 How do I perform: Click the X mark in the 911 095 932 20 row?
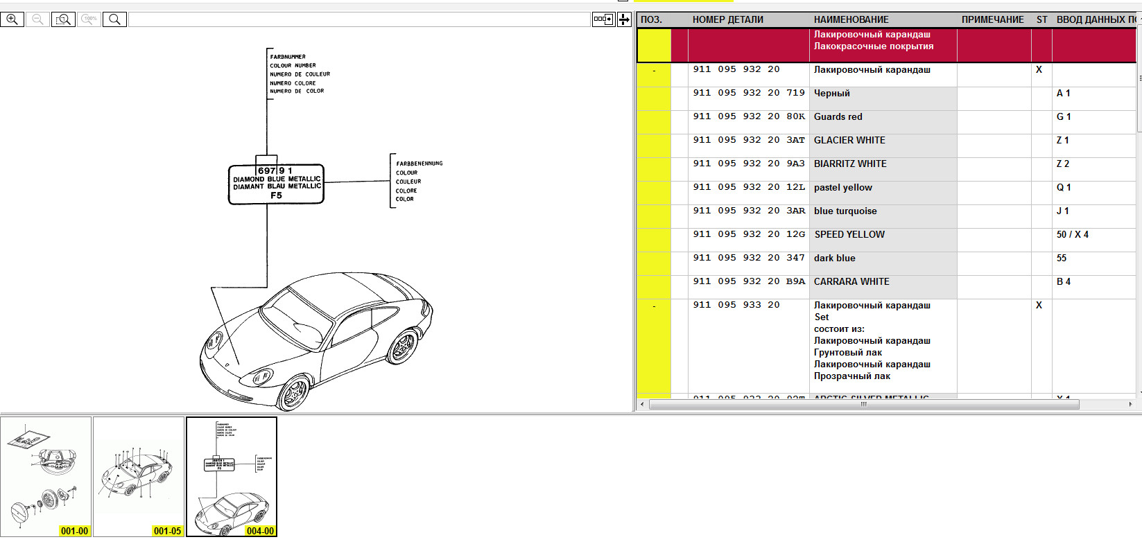point(1039,69)
